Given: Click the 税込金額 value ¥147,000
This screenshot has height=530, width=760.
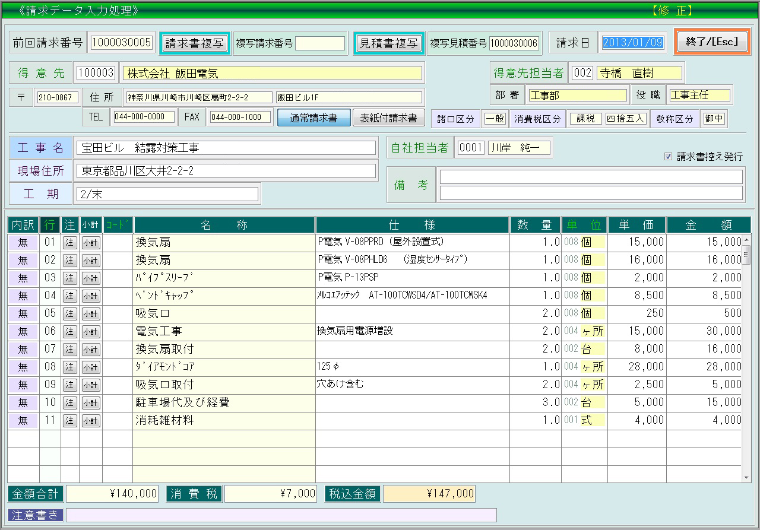Looking at the screenshot, I should click(429, 494).
